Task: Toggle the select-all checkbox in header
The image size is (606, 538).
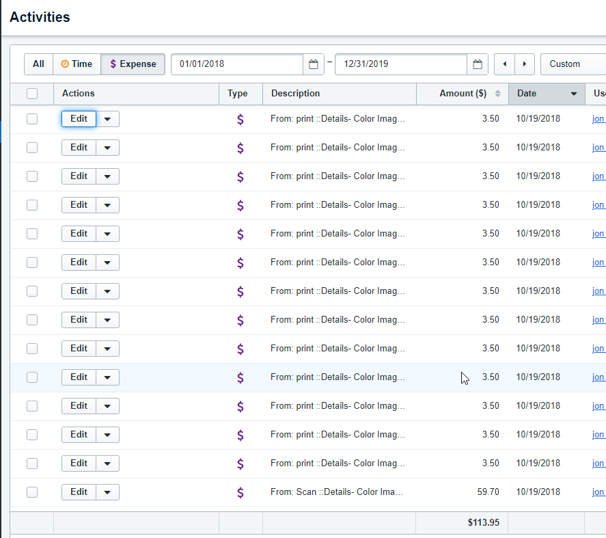Action: (x=32, y=94)
